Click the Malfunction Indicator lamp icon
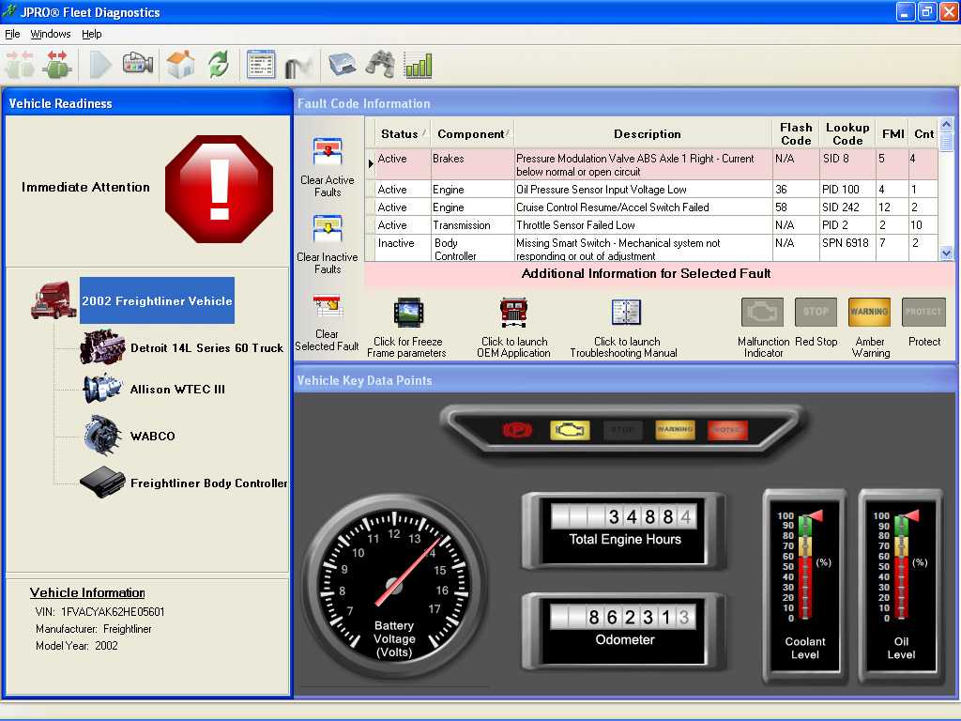This screenshot has height=721, width=961. click(762, 312)
